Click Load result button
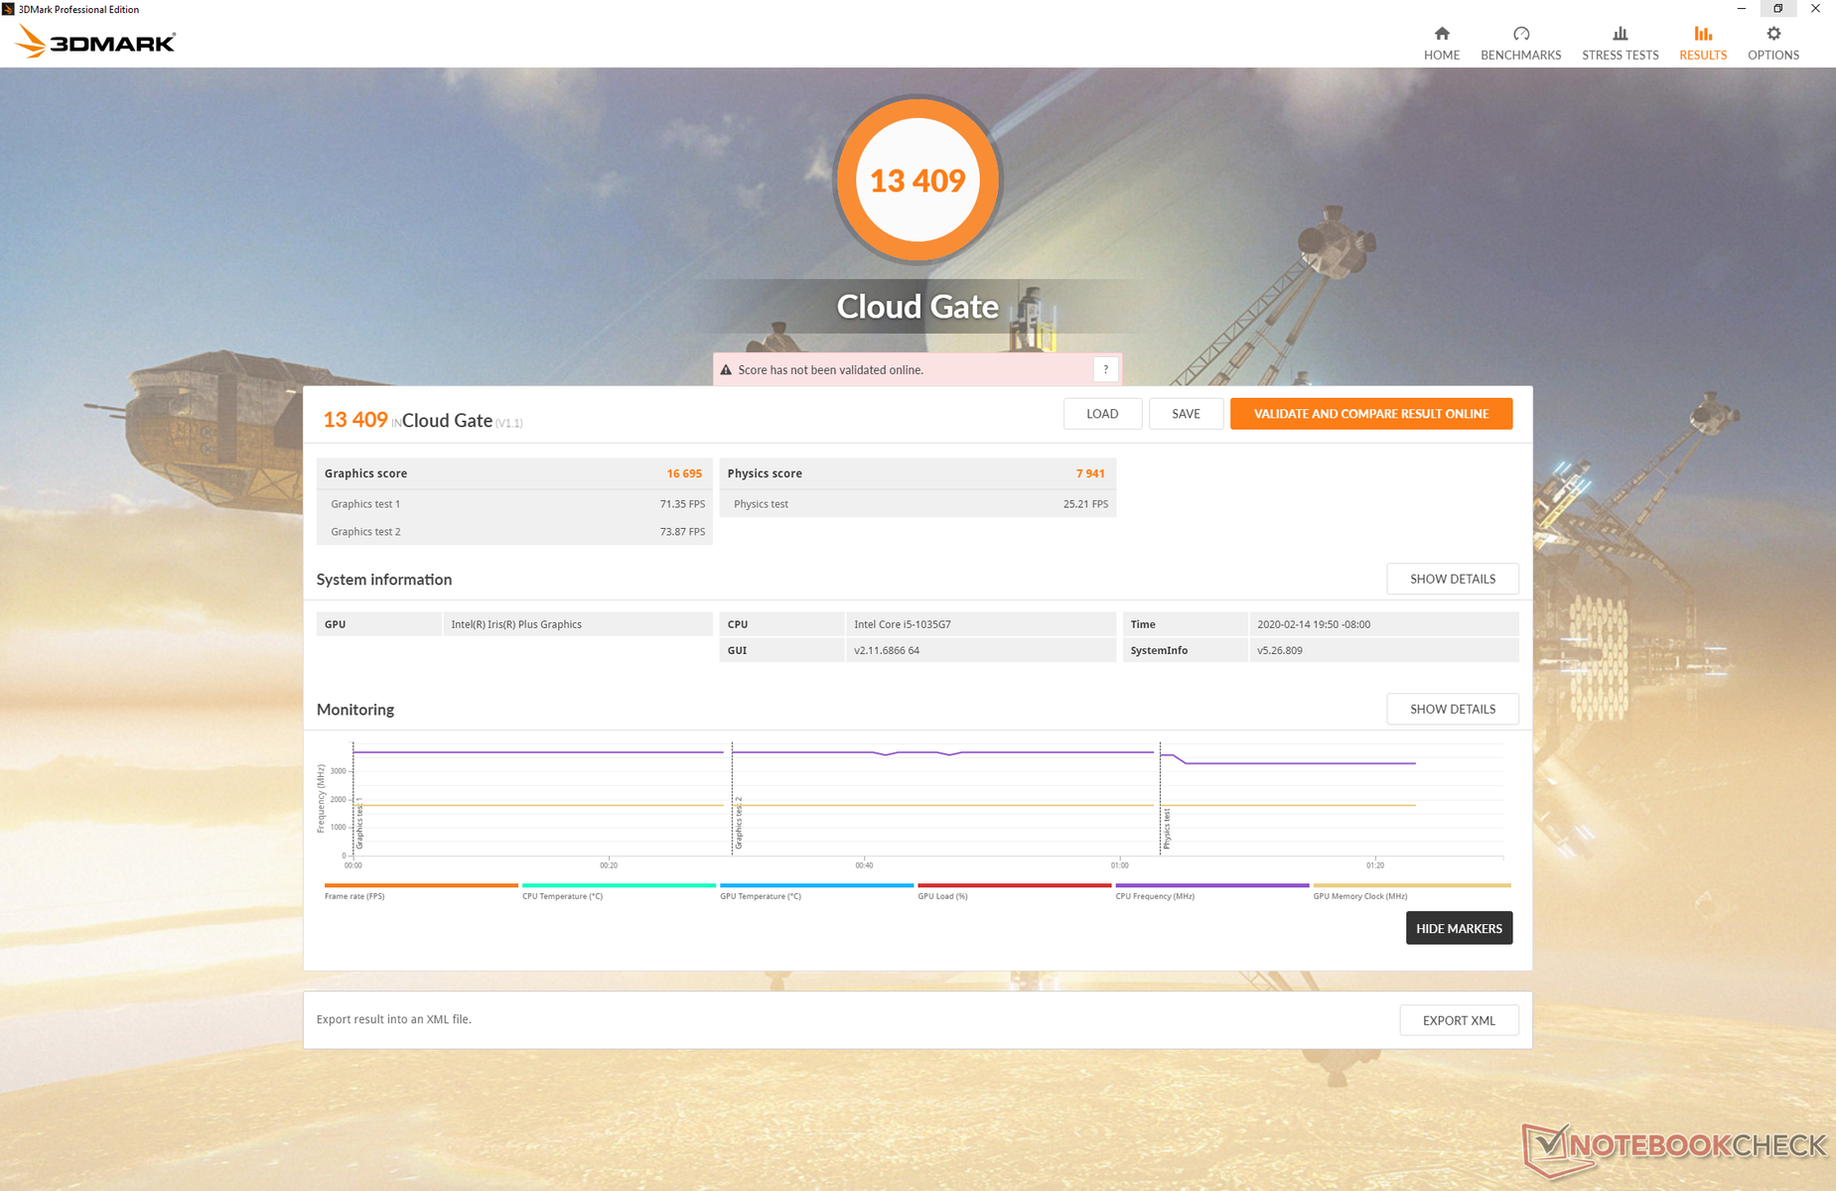 coord(1101,414)
